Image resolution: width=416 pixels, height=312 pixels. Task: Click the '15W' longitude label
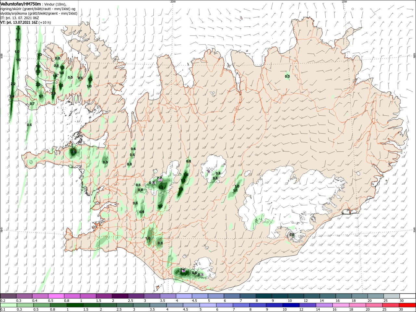344,2
